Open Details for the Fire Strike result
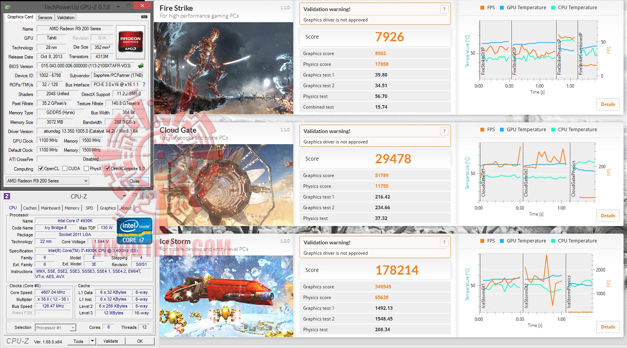Screen dimensions: 627x348 [608, 104]
